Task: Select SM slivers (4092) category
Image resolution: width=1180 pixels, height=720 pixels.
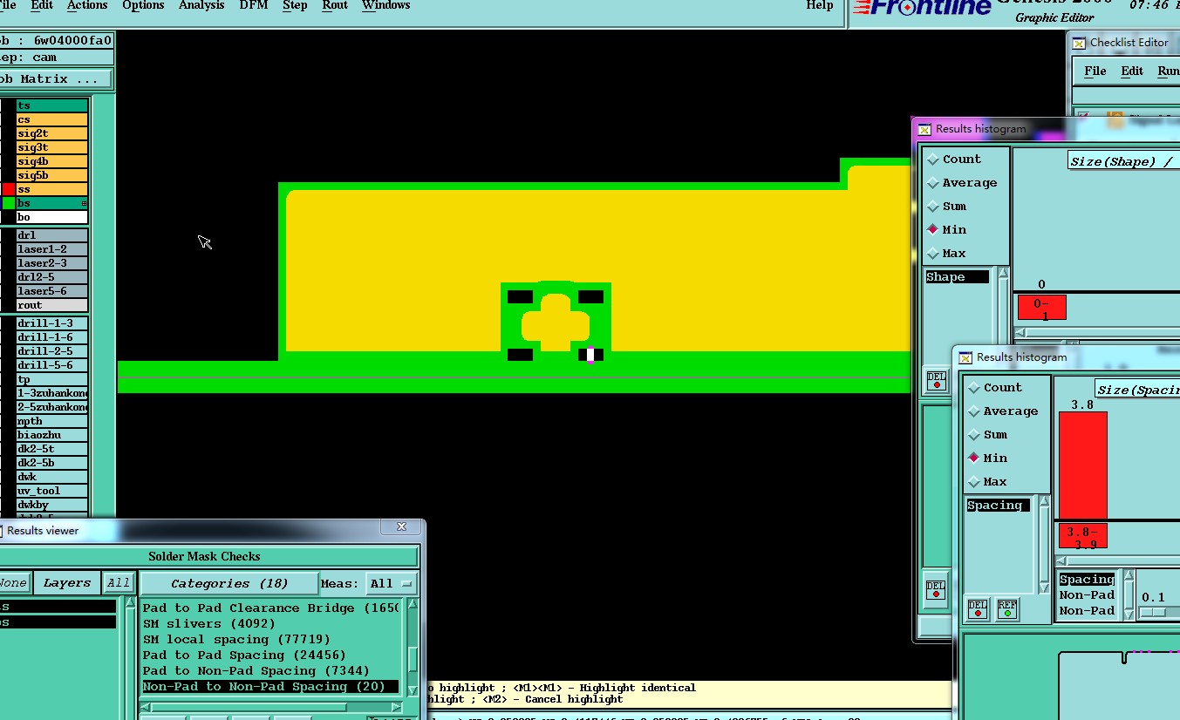Action: pyautogui.click(x=270, y=624)
